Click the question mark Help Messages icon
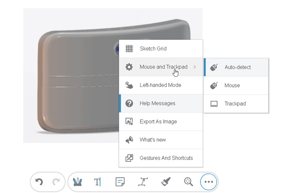The height and width of the screenshot is (193, 297). click(129, 103)
